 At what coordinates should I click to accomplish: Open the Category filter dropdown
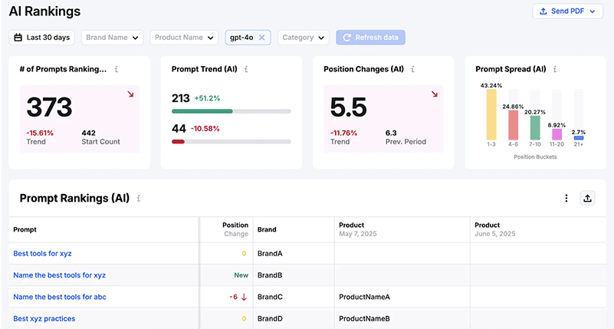(303, 38)
